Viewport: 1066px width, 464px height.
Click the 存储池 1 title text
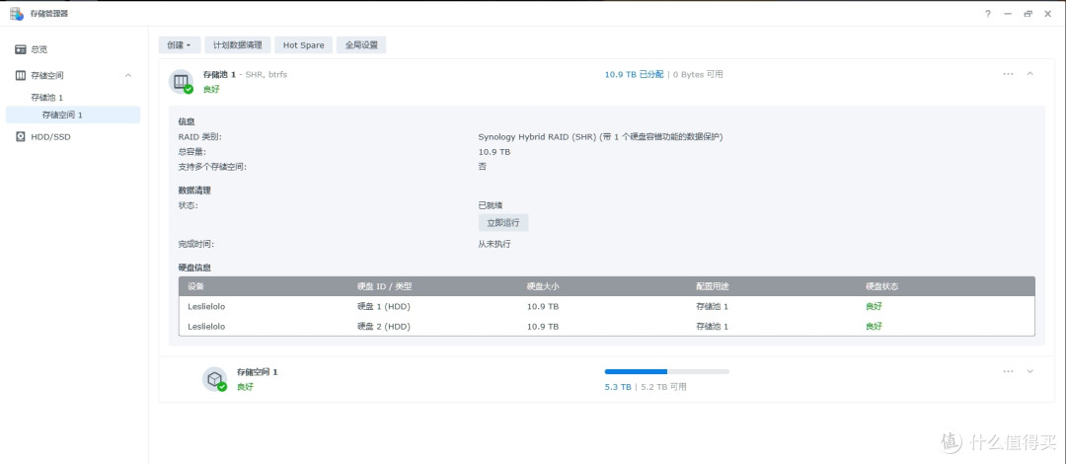coord(219,74)
